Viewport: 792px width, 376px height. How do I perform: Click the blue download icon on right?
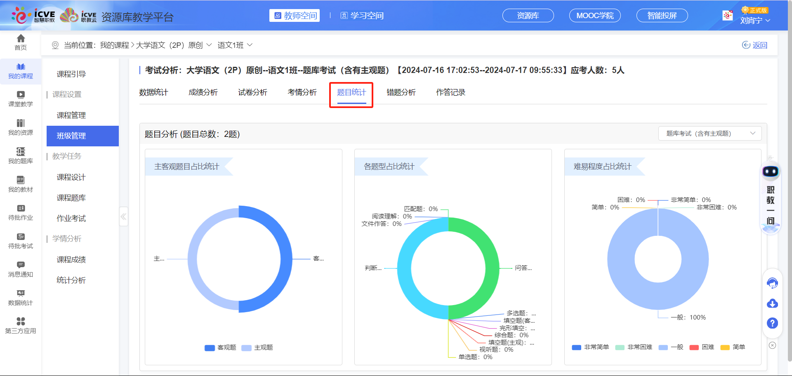772,304
